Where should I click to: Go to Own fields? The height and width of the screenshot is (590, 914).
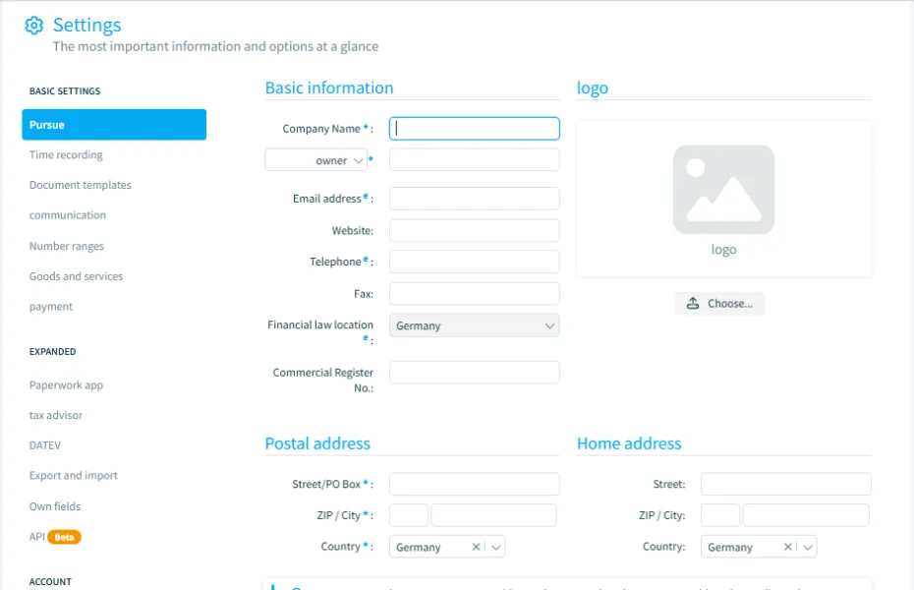55,506
